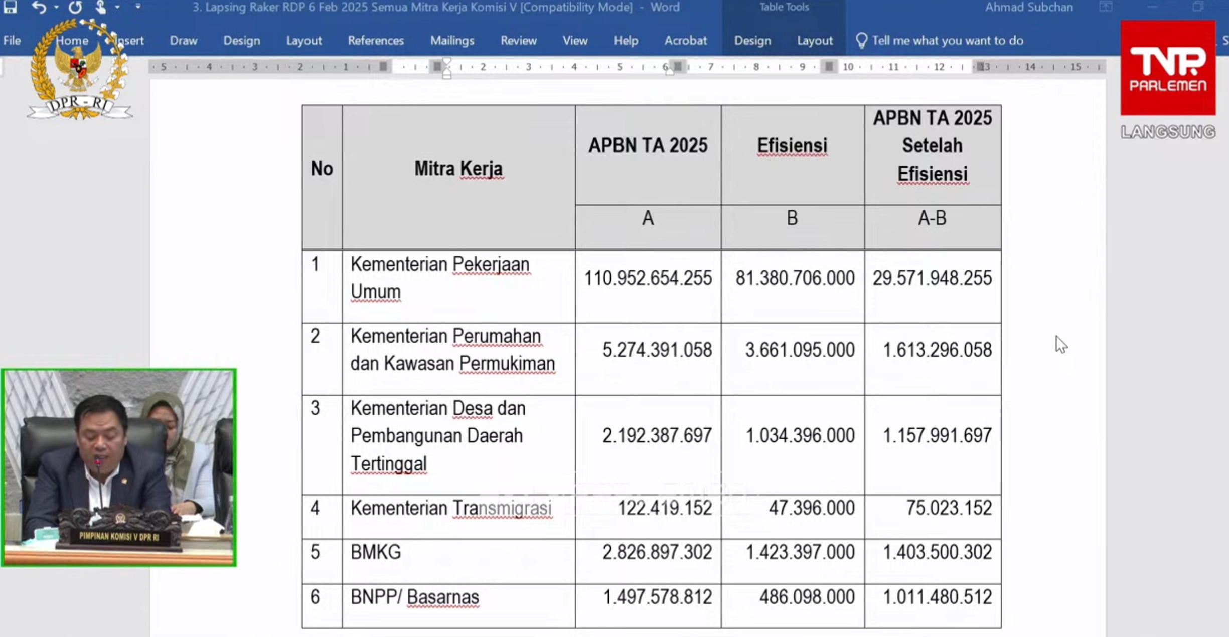Toggle the Touch/Mouse Mode icon
Screen dimensions: 1229x637
pyautogui.click(x=100, y=7)
